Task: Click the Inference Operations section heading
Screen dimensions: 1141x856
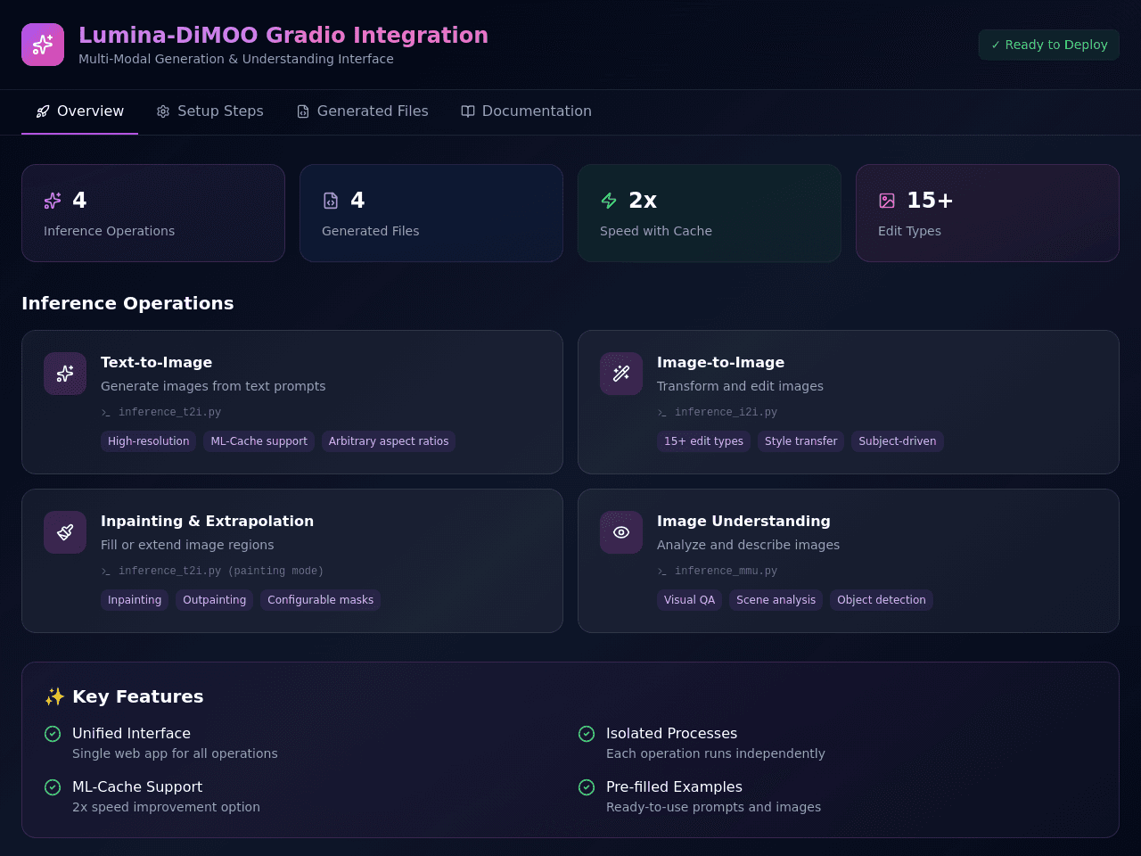Action: pos(127,303)
